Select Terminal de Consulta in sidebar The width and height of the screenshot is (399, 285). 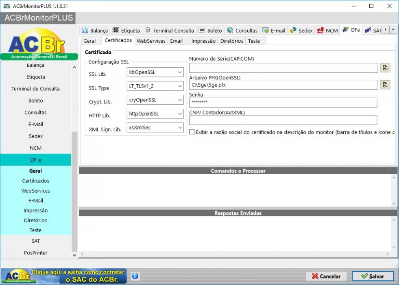point(36,89)
